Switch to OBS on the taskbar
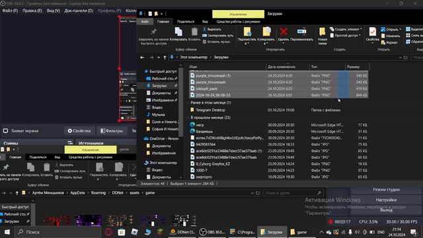Viewport: 423px width, 238px height. (212, 232)
